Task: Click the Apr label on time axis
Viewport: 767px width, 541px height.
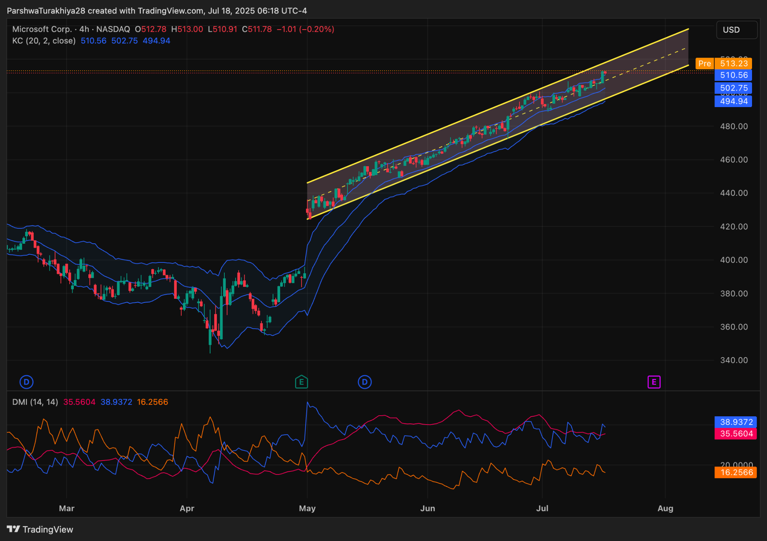Action: pyautogui.click(x=187, y=508)
